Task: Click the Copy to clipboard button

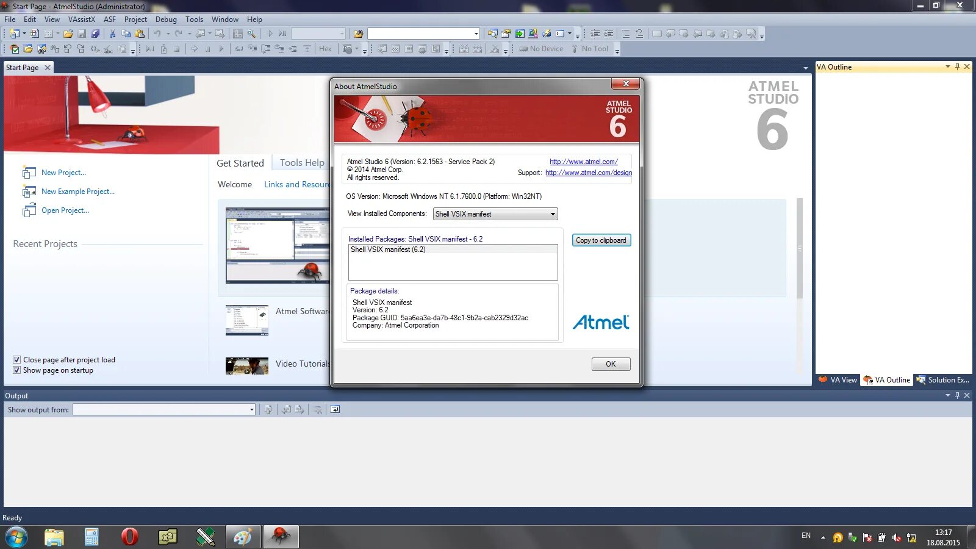Action: click(x=601, y=240)
